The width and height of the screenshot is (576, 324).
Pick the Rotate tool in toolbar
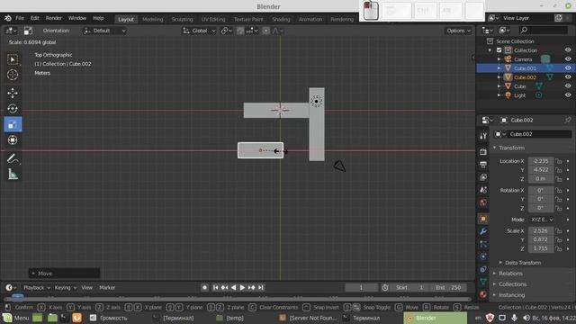13,108
